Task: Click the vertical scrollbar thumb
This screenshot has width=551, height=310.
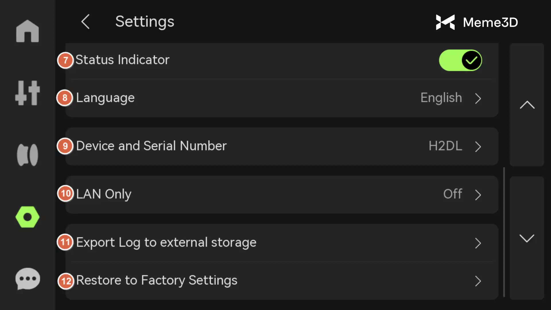Action: coord(504,232)
